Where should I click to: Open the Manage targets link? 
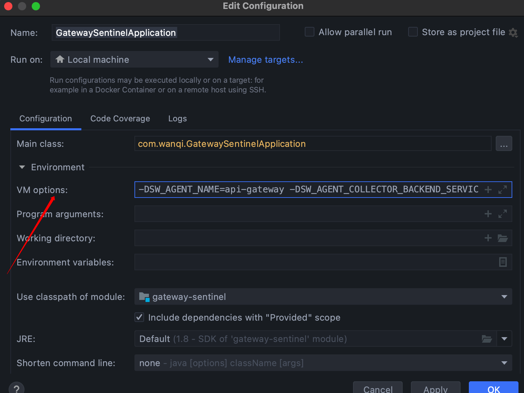pos(266,60)
